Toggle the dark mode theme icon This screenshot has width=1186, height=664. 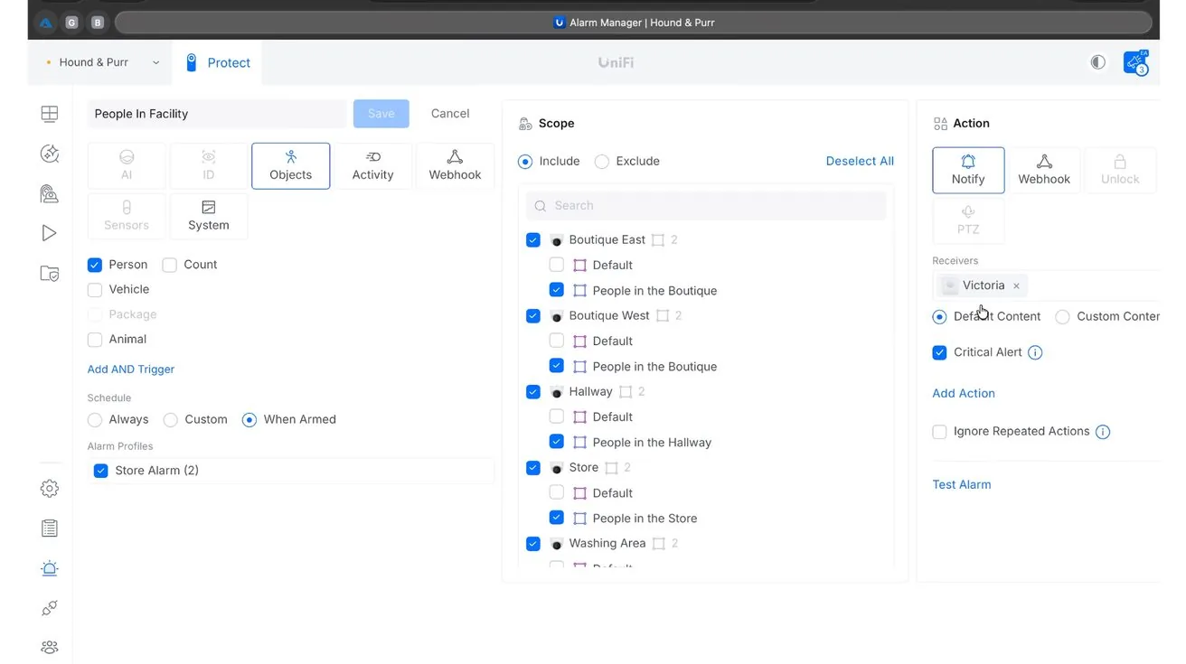1097,62
